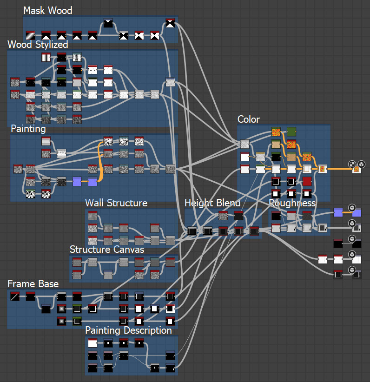Select the colorful output node outside Color frame

[x=357, y=169]
